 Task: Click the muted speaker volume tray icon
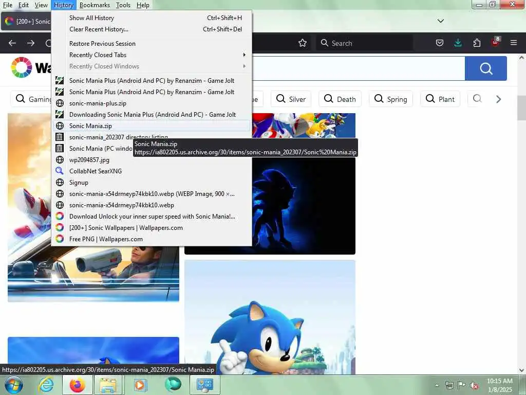pyautogui.click(x=474, y=386)
